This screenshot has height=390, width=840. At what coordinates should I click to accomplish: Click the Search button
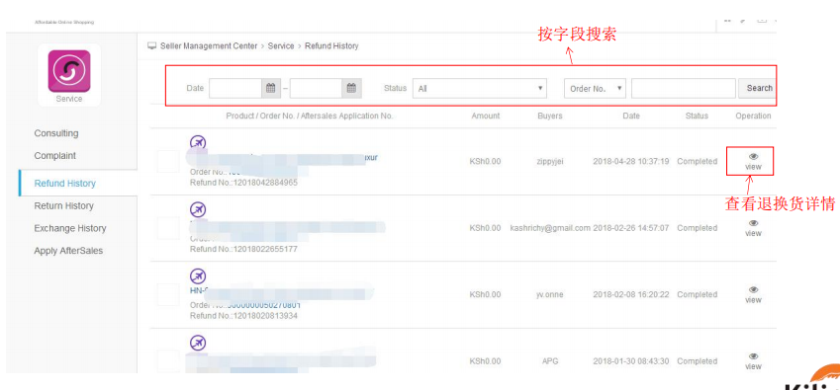click(x=759, y=88)
